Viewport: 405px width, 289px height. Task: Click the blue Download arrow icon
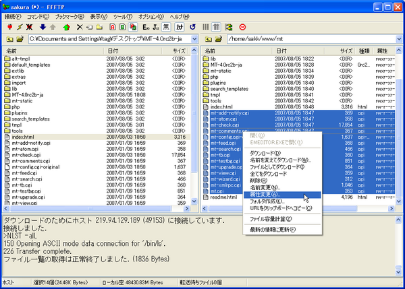43,27
